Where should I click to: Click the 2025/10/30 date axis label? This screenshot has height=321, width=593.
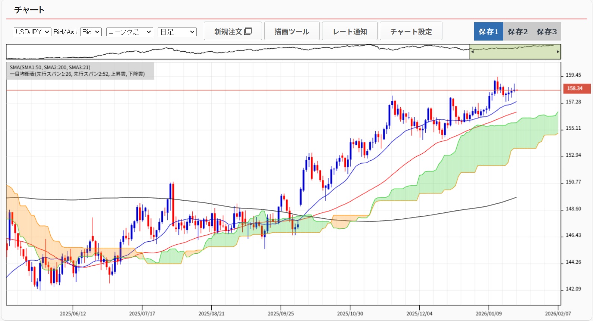point(350,314)
